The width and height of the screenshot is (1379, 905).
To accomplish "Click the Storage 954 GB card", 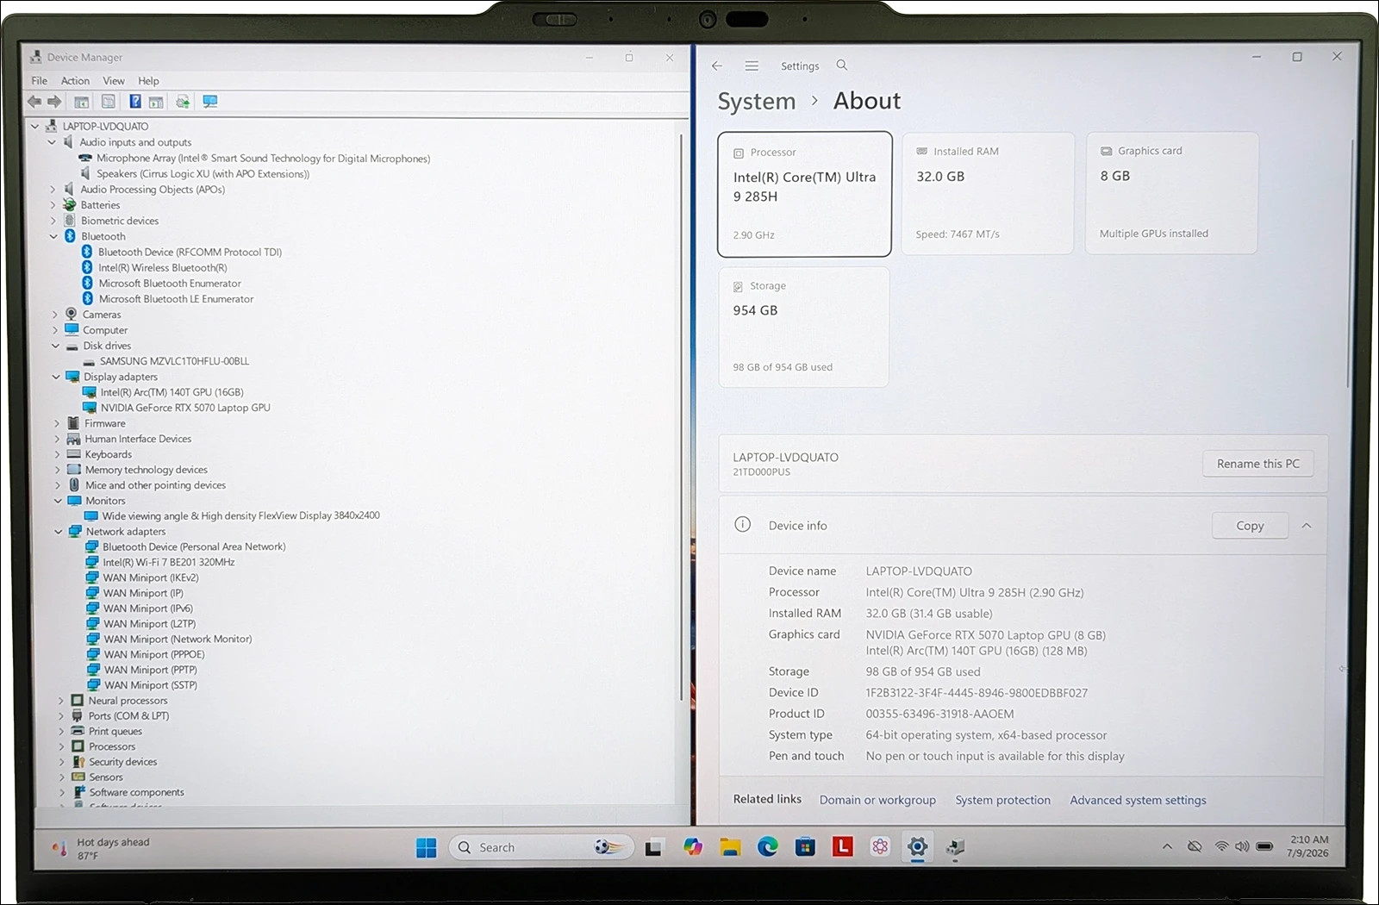I will (803, 327).
